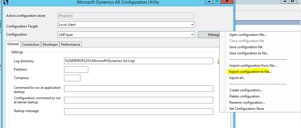This screenshot has height=128, width=301.
Task: Choose Rename configuration... menu entry
Action: coord(247,102)
